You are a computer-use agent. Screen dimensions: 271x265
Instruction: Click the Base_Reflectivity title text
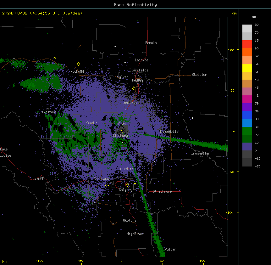tap(135, 5)
